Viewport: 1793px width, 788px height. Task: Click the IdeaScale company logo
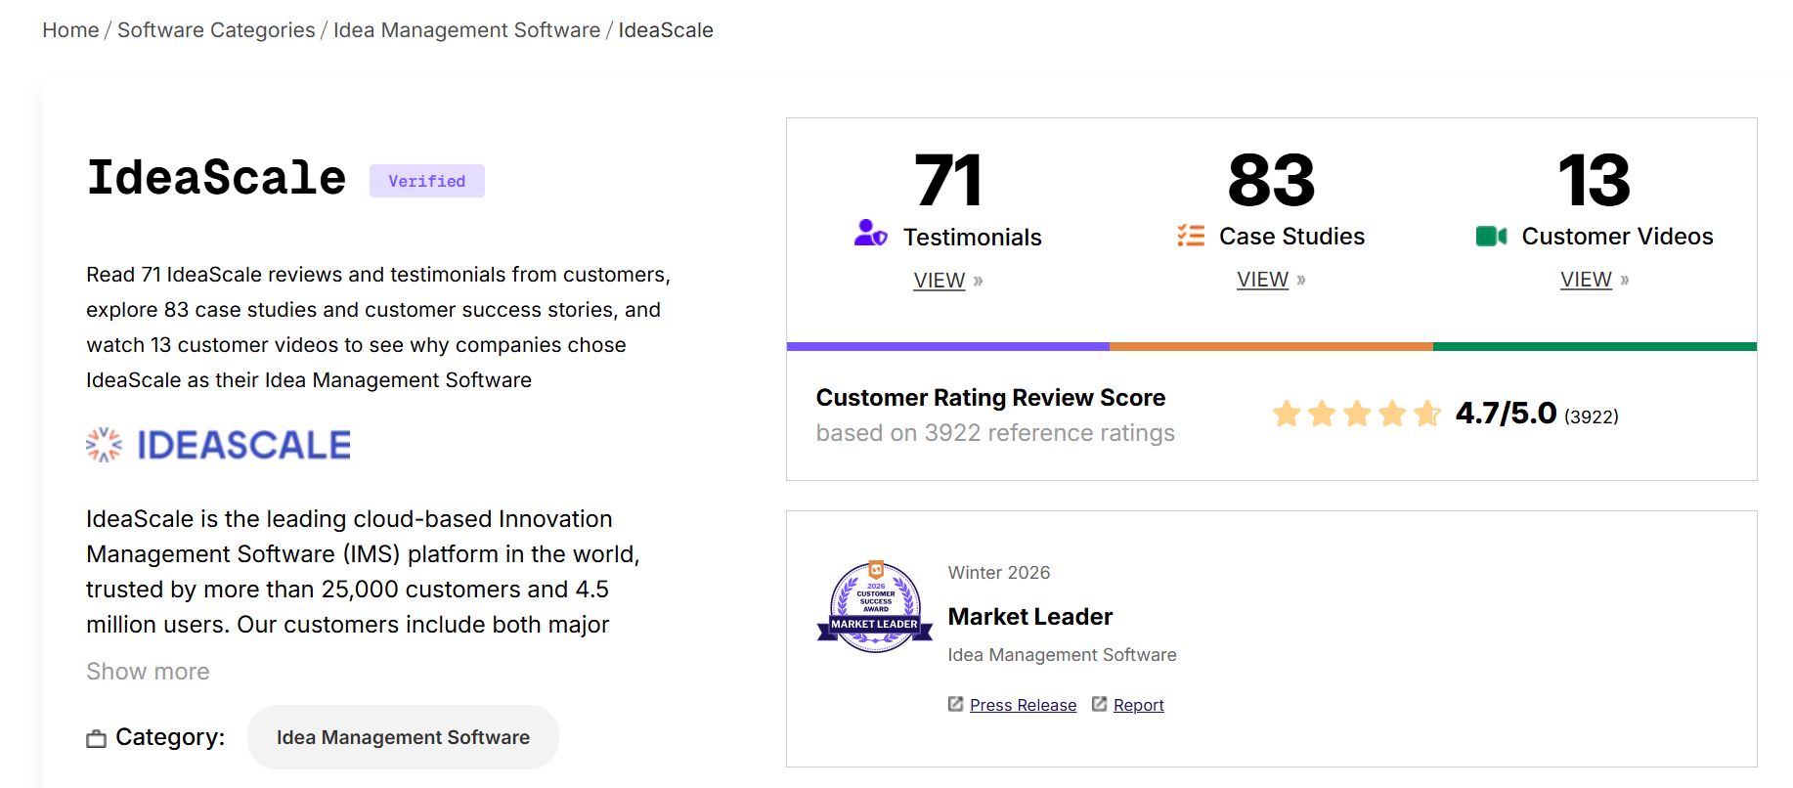click(219, 446)
